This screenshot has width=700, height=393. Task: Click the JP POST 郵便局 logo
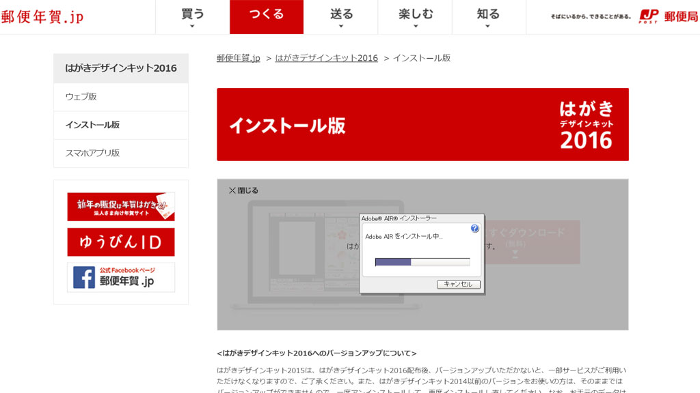pyautogui.click(x=669, y=16)
